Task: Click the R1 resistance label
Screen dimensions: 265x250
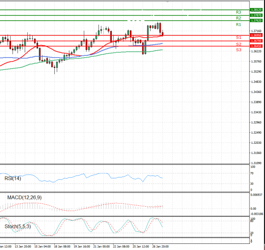Action: [x=238, y=24]
